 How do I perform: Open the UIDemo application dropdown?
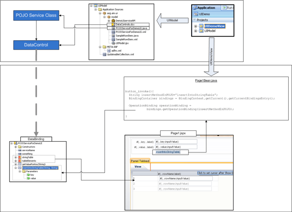click(204, 14)
